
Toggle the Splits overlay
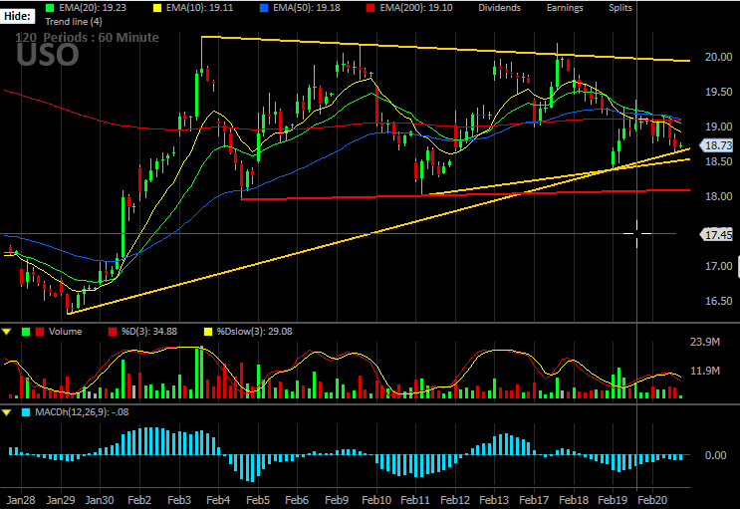pos(620,8)
